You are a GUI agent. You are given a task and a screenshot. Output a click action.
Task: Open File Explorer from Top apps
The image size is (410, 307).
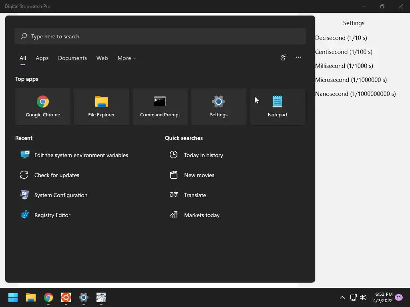101,106
